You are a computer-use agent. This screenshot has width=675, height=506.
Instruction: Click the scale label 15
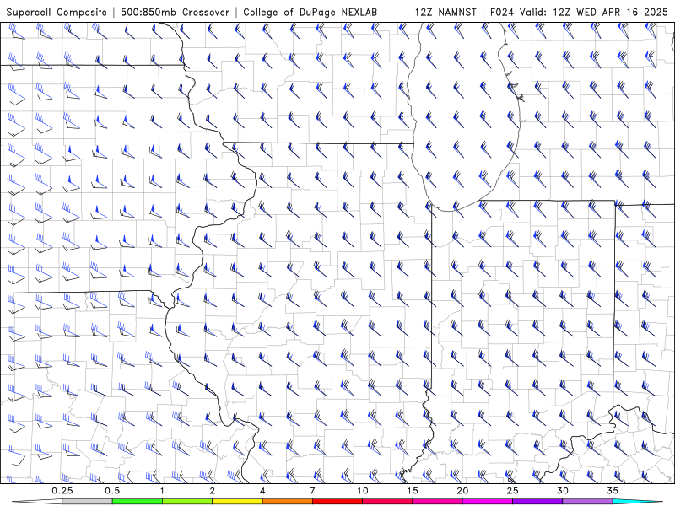coord(413,491)
